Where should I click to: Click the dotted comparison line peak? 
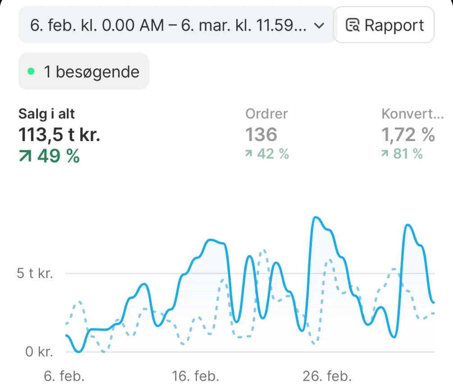tap(264, 251)
